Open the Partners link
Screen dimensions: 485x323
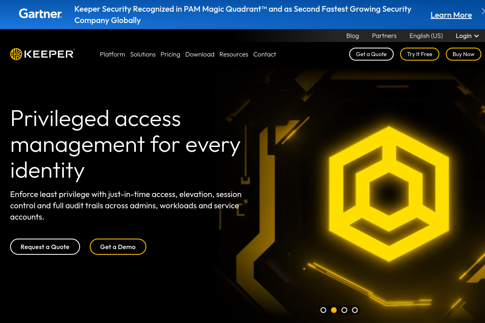pos(384,36)
